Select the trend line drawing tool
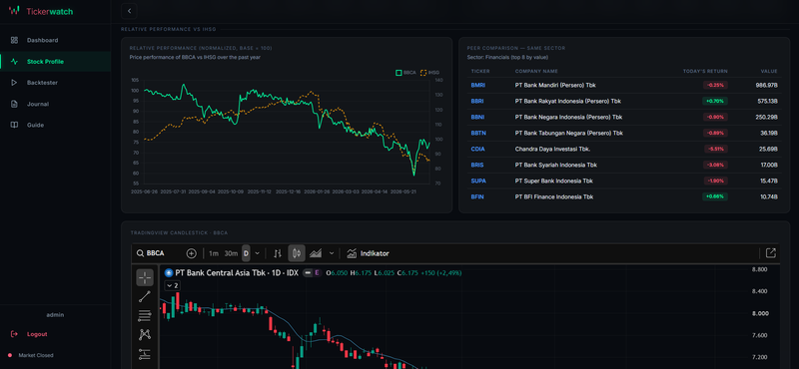 pyautogui.click(x=145, y=297)
